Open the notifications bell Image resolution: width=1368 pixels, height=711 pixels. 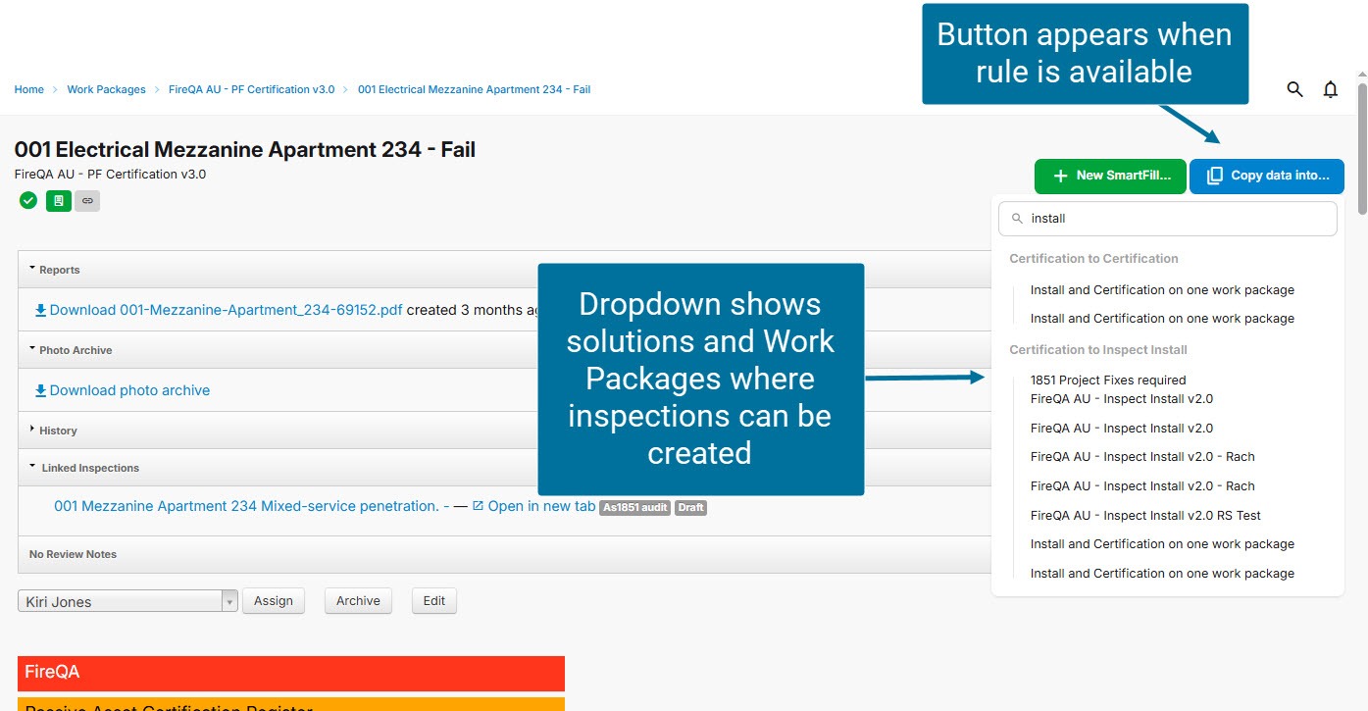(1330, 89)
